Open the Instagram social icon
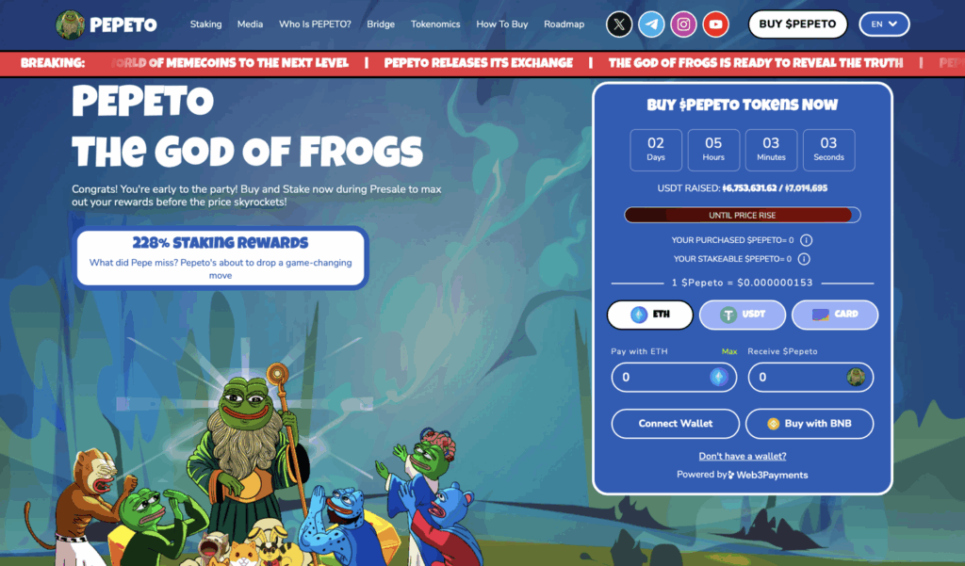Viewport: 965px width, 566px height. (x=683, y=24)
